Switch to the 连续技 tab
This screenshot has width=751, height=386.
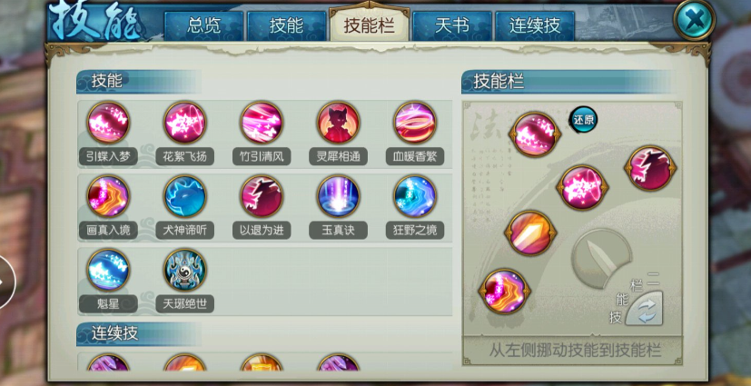click(x=535, y=25)
